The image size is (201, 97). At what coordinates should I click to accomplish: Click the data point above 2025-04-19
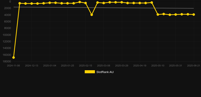(x=140, y=3)
